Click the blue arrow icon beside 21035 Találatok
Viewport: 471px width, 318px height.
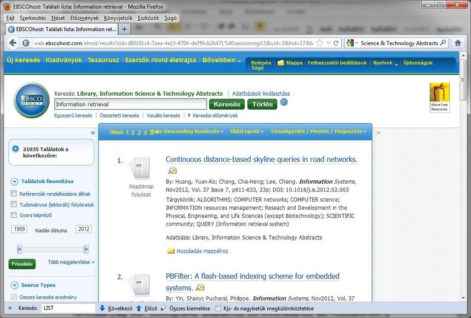(x=15, y=149)
